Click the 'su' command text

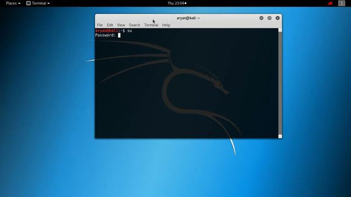tap(129, 31)
